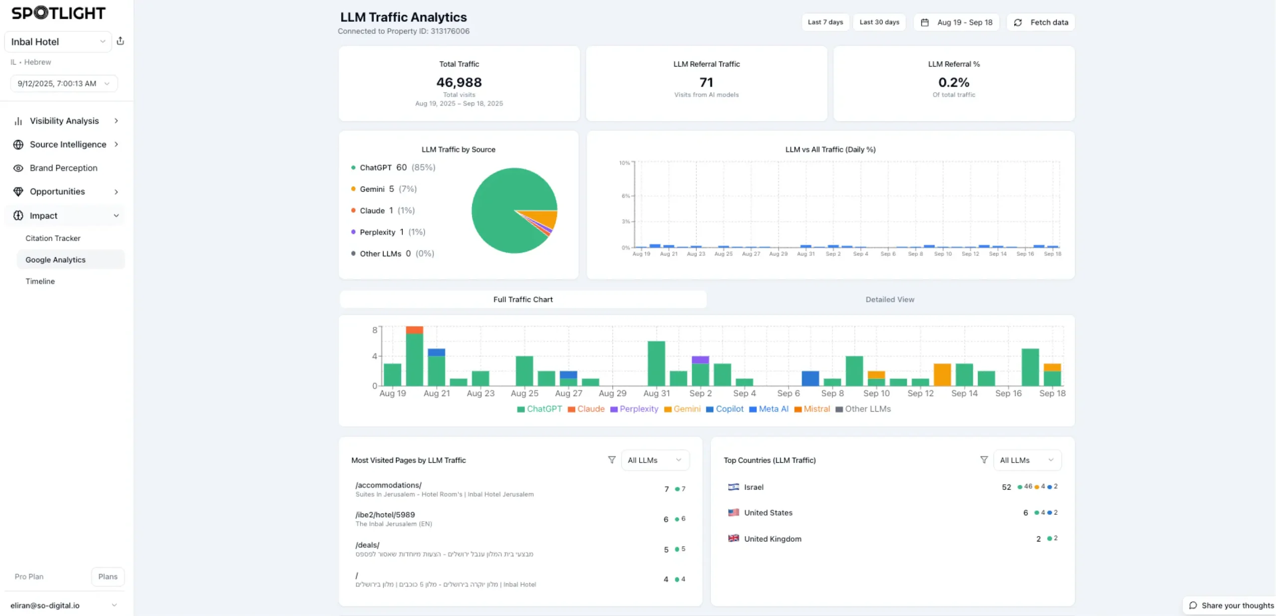The image size is (1276, 616).
Task: Open the Inbal Hotel property dropdown
Action: click(x=58, y=42)
